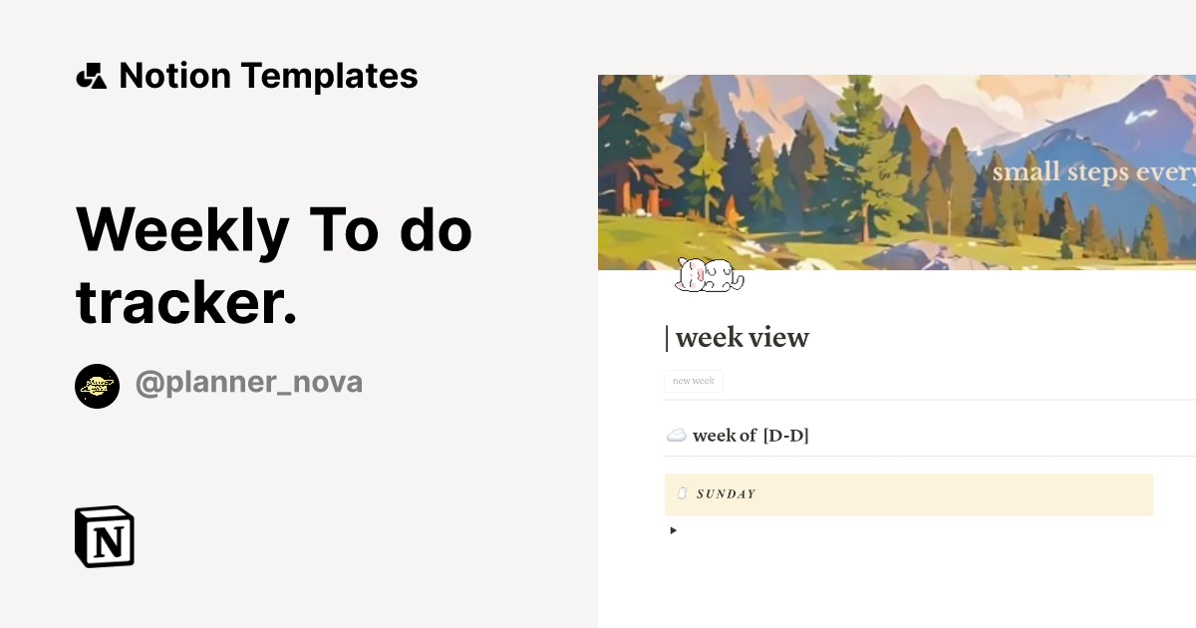Click the [D-D] date placeholder
1196x628 pixels.
pos(786,435)
